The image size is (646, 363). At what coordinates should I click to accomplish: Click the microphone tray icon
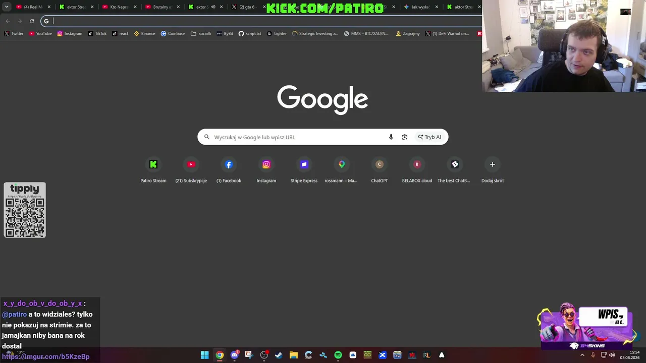(593, 355)
